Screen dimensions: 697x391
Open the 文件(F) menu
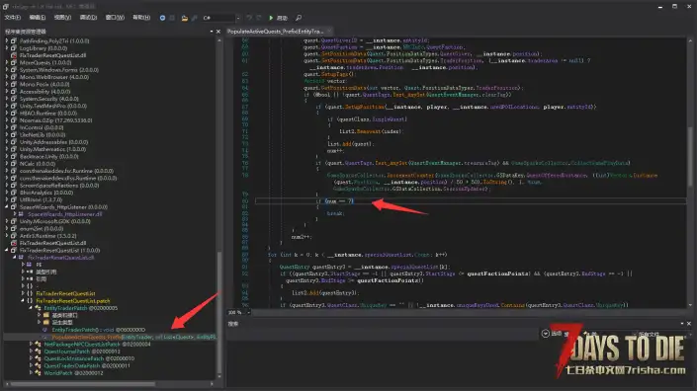(13, 18)
